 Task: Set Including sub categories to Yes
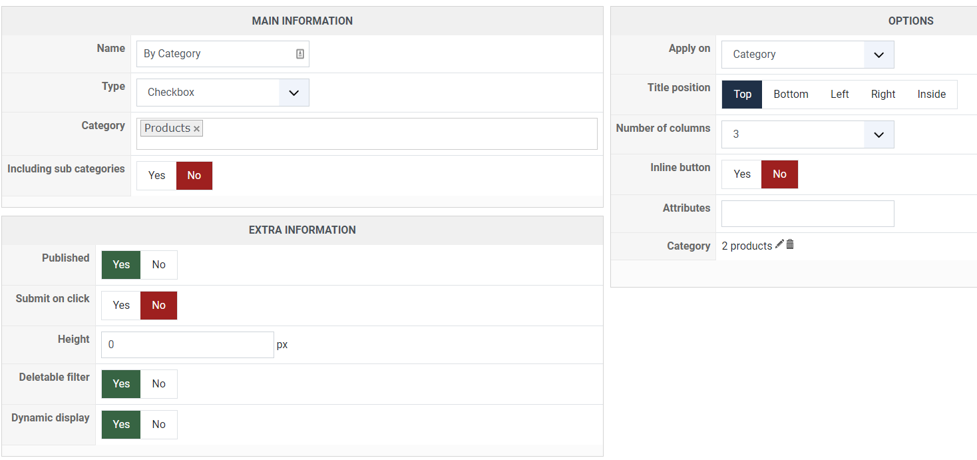click(x=157, y=176)
